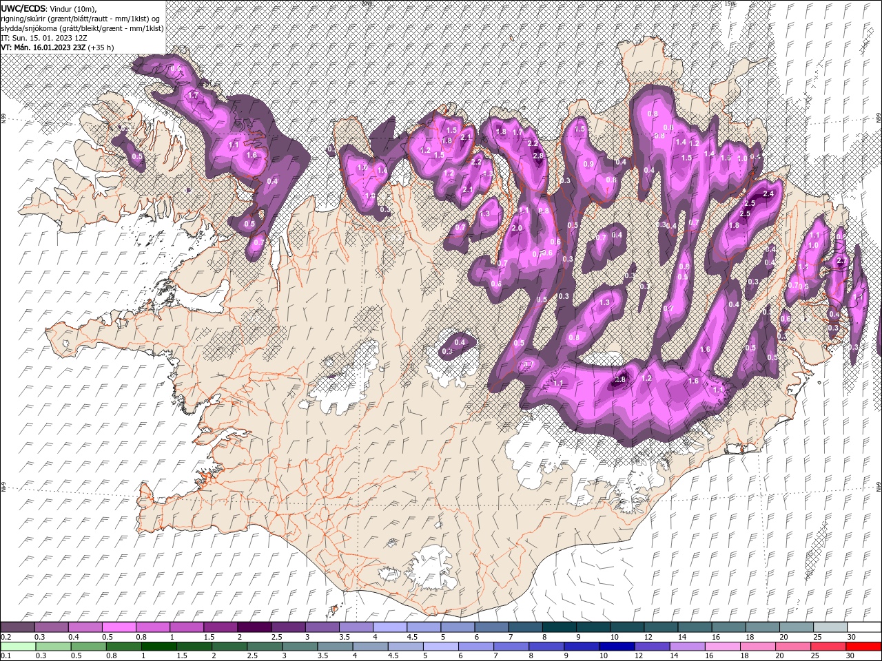Click the 'UWC/ECDS' title text

23,8
